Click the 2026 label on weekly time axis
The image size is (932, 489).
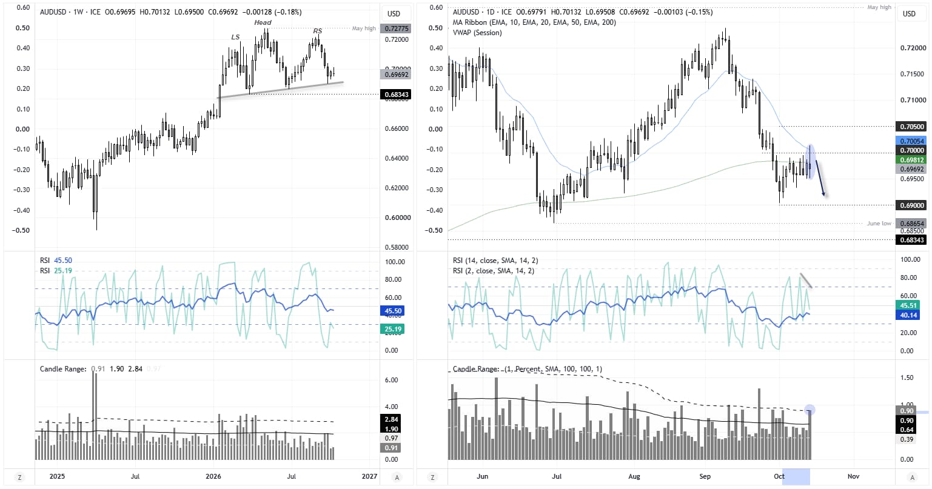(x=213, y=476)
